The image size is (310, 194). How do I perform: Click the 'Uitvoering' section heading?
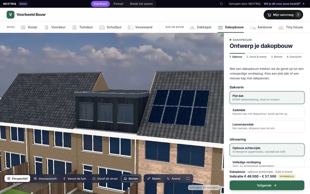pyautogui.click(x=238, y=139)
